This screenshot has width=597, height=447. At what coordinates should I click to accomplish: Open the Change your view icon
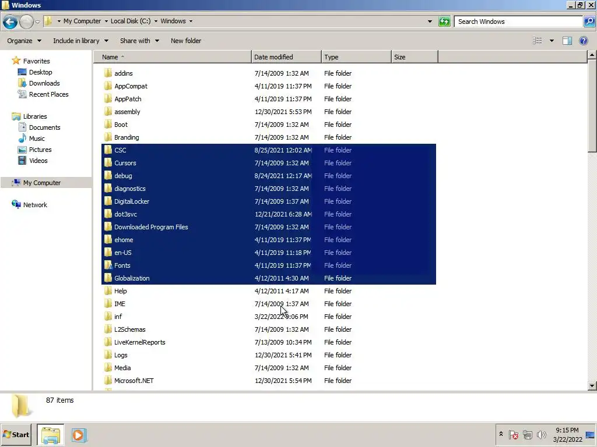coord(537,41)
